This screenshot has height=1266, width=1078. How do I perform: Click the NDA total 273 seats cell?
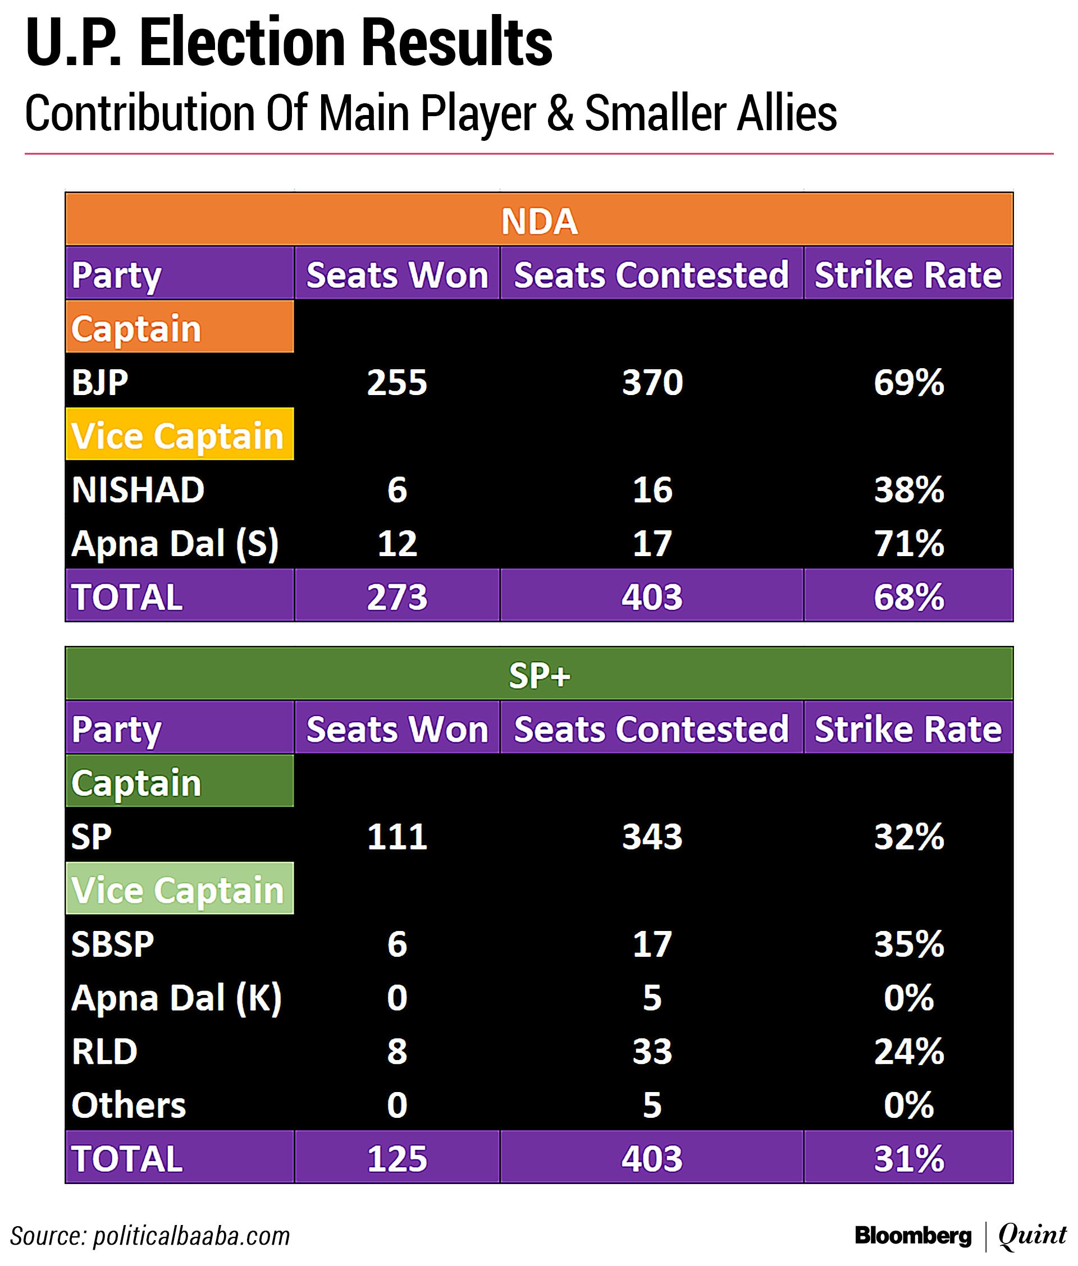(396, 597)
